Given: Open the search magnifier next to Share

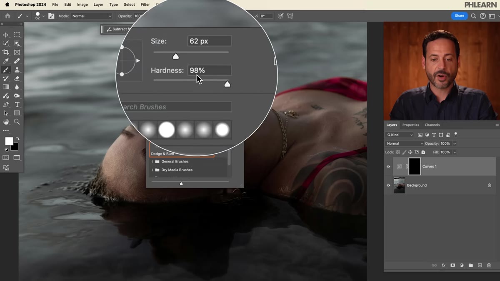Looking at the screenshot, I should (474, 16).
